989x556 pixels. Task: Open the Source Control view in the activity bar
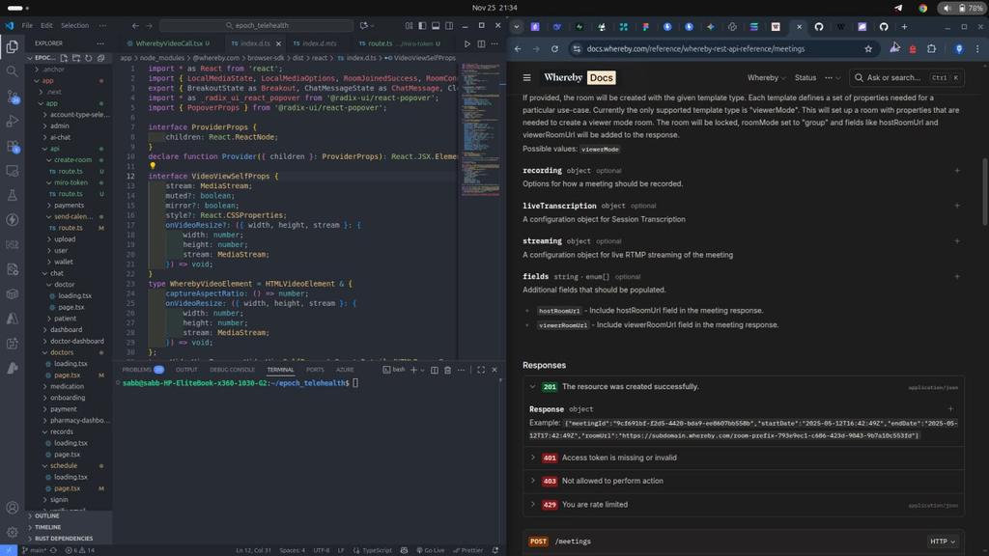coord(12,97)
